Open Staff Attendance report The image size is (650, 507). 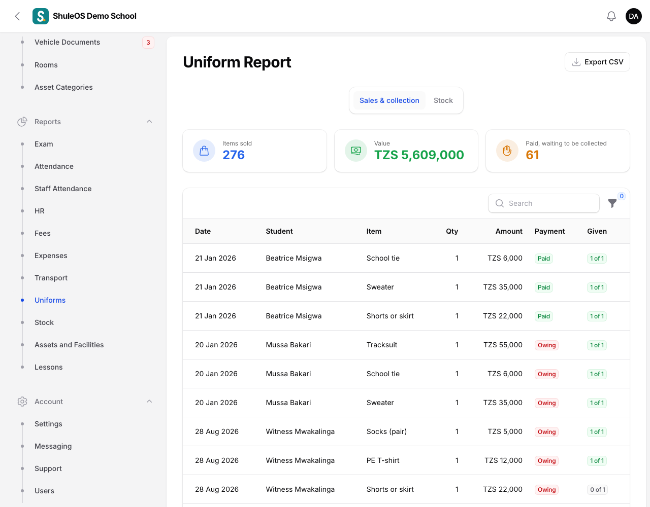coord(63,189)
